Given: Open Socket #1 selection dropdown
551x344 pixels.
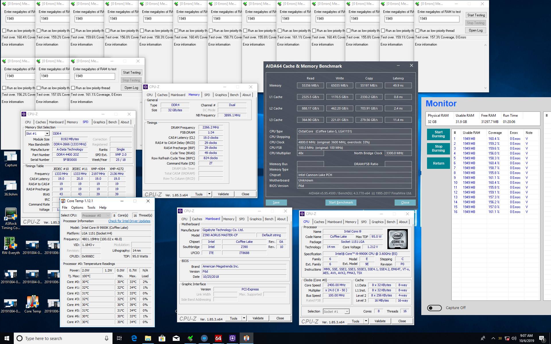Looking at the screenshot, I should pos(336,311).
